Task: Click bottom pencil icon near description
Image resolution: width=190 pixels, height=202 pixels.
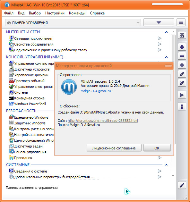Action: pyautogui.click(x=182, y=185)
